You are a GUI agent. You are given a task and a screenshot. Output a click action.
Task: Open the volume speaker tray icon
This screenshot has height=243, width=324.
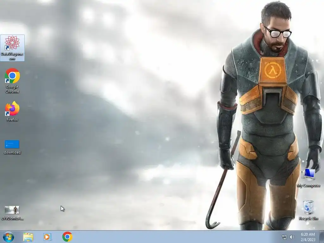pyautogui.click(x=292, y=237)
